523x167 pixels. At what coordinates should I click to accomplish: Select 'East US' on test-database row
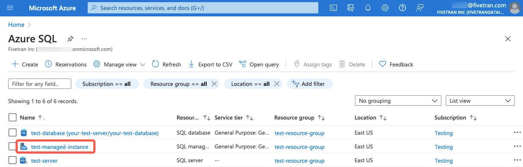pyautogui.click(x=364, y=133)
